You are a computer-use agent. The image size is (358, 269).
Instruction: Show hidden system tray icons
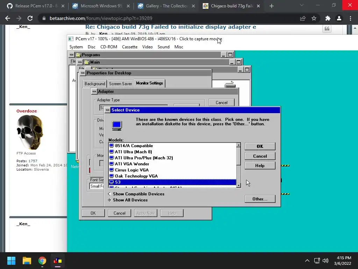[x=307, y=261]
